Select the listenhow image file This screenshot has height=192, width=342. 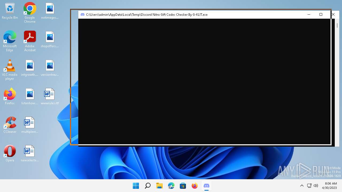[30, 97]
